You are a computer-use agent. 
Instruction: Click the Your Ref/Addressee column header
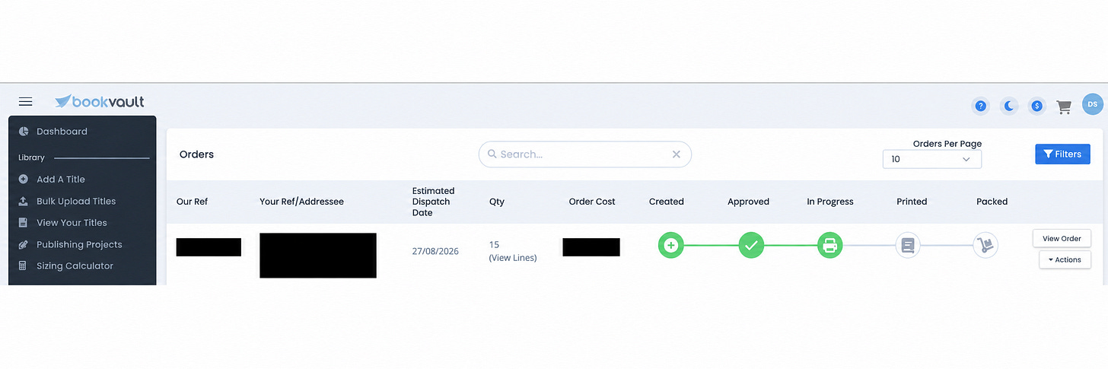(x=301, y=202)
